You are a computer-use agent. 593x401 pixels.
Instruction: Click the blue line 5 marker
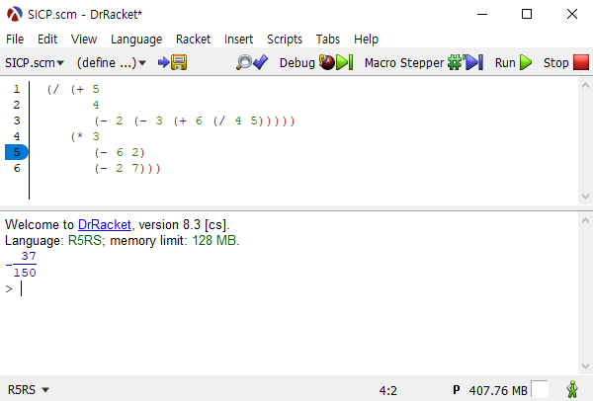pyautogui.click(x=17, y=152)
